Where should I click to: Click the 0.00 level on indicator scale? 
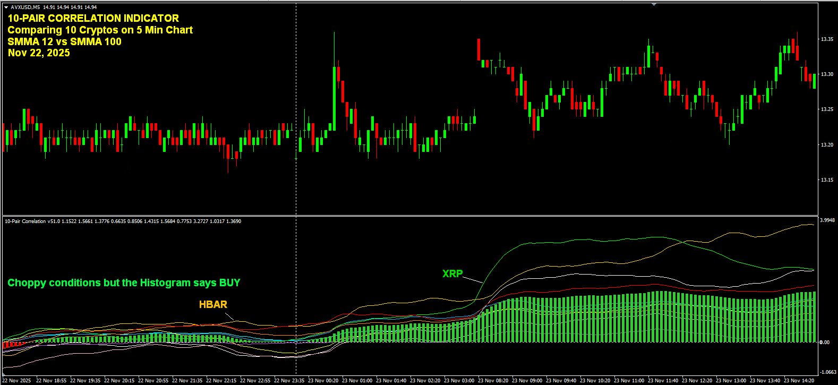click(824, 342)
